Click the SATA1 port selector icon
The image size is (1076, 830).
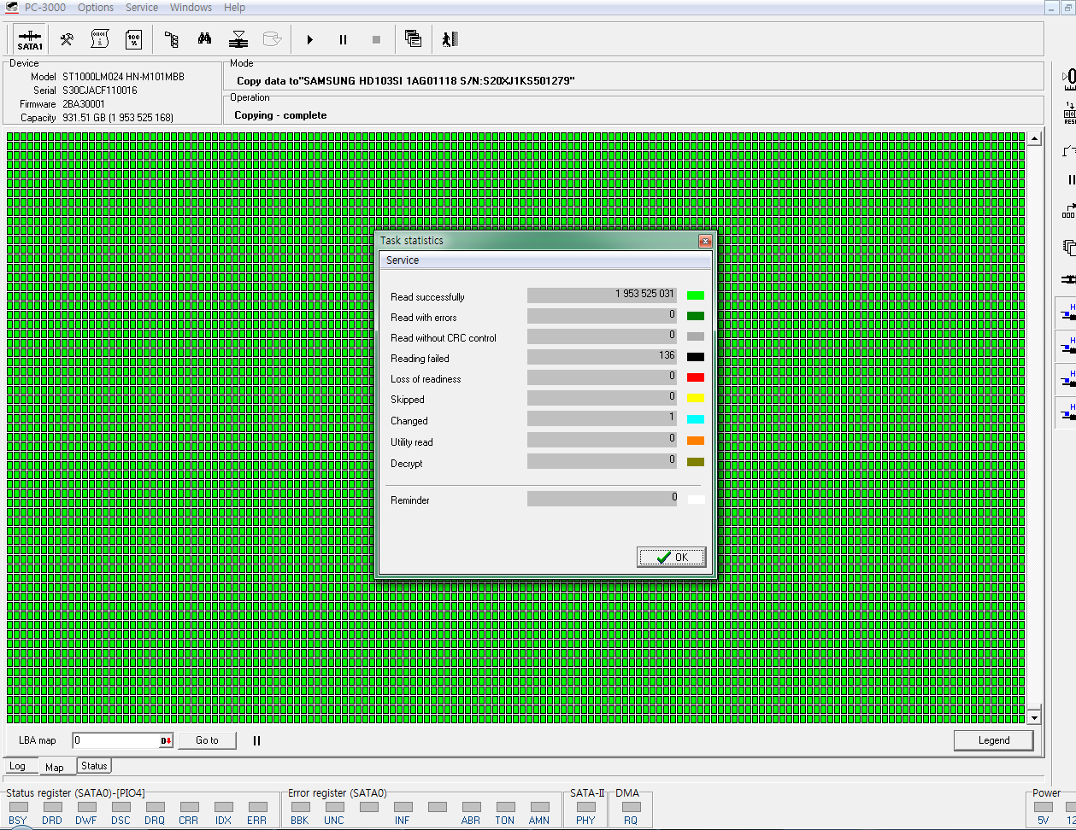(30, 39)
